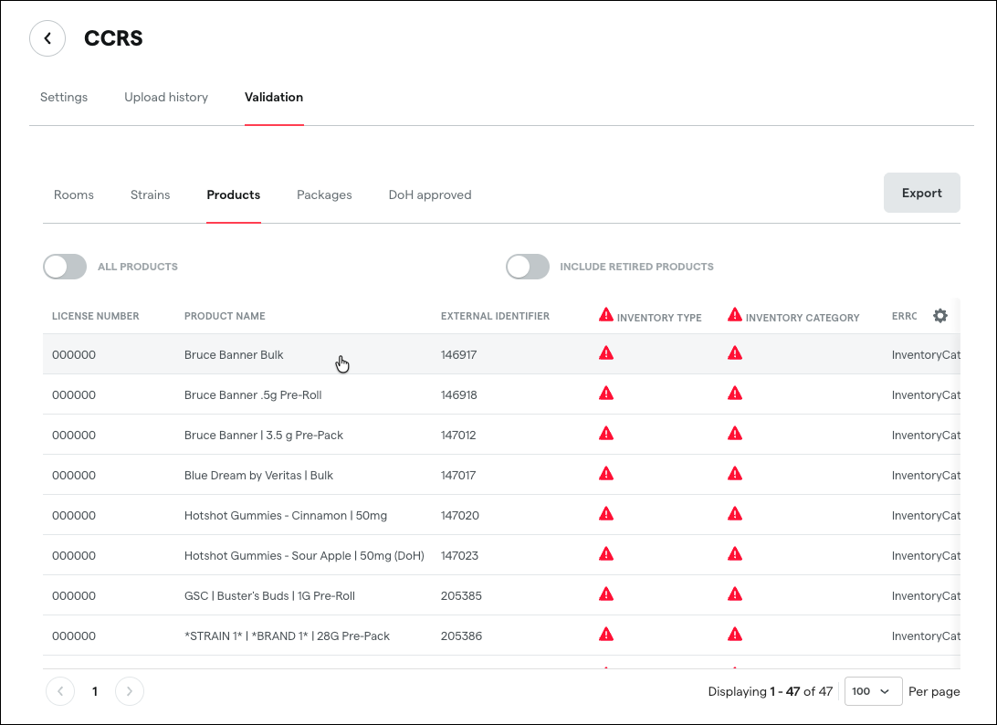Image resolution: width=997 pixels, height=725 pixels.
Task: Select page number 1
Action: coord(95,691)
